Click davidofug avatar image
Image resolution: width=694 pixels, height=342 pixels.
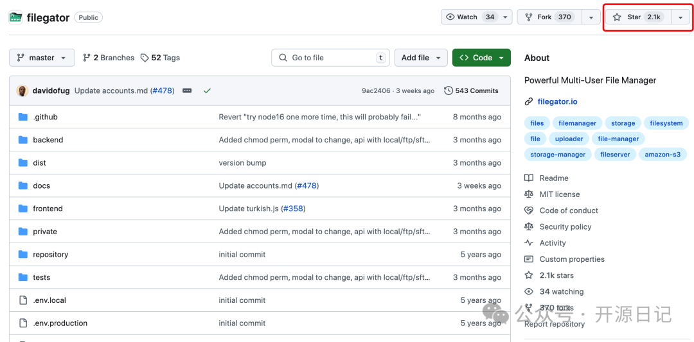click(22, 90)
